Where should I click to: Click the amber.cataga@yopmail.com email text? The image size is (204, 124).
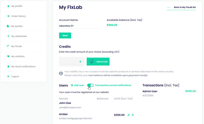click(76, 118)
